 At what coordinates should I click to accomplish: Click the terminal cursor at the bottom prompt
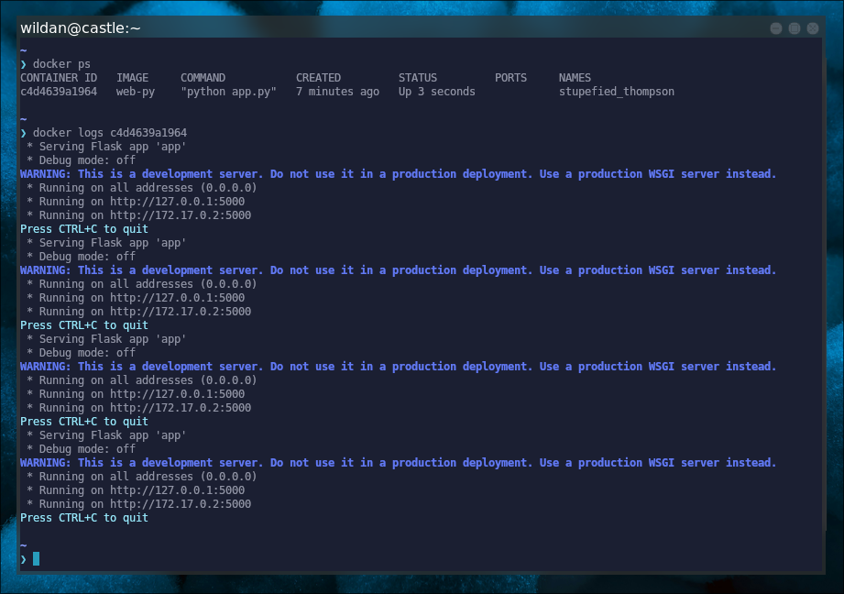36,558
